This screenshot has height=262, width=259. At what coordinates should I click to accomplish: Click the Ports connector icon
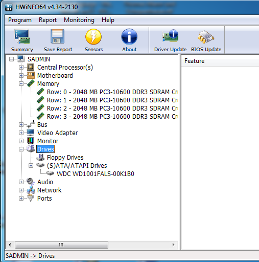31,198
